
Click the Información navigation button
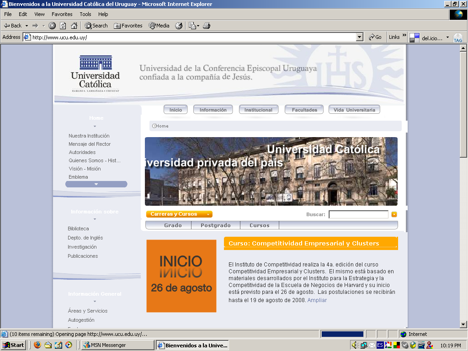[x=213, y=110]
